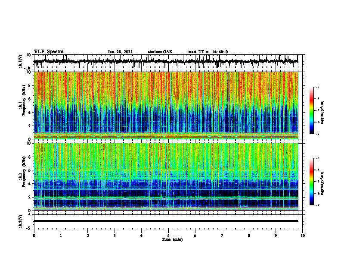Click time axis tick label "8"
This screenshot has height=264, width=341.
249,236
